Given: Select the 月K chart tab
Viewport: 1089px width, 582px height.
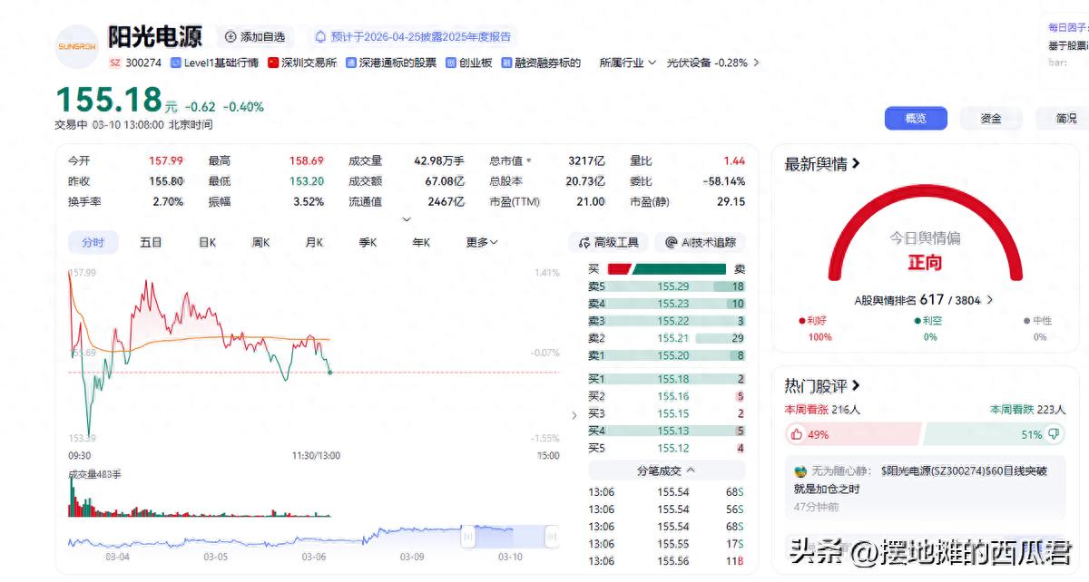Looking at the screenshot, I should pyautogui.click(x=313, y=242).
